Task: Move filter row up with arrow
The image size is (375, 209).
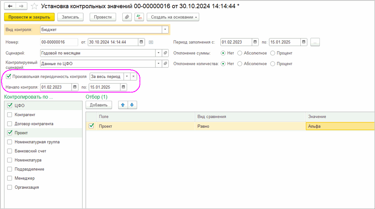Action: [122, 105]
